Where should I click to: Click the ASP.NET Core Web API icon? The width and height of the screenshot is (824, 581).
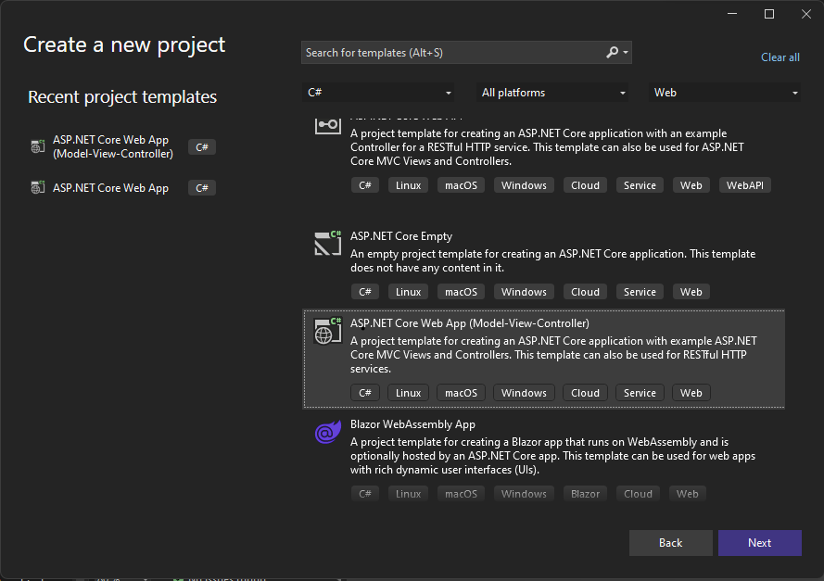328,124
